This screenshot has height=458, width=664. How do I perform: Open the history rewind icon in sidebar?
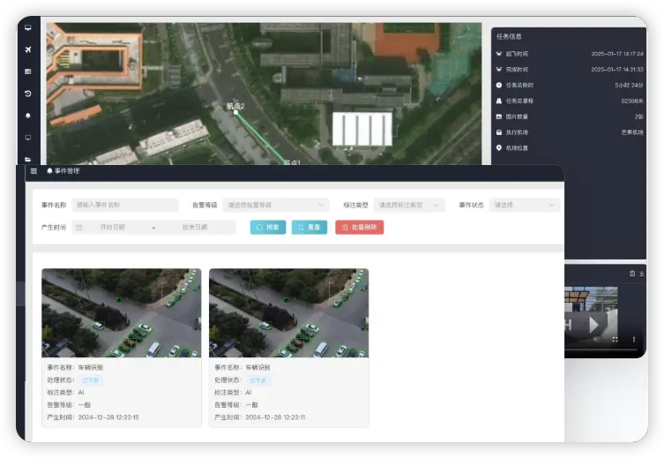pos(28,94)
